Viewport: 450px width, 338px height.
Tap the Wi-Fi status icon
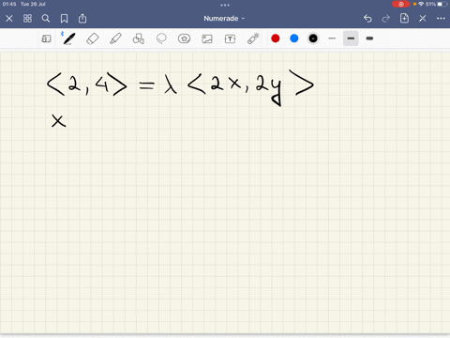[x=421, y=4]
